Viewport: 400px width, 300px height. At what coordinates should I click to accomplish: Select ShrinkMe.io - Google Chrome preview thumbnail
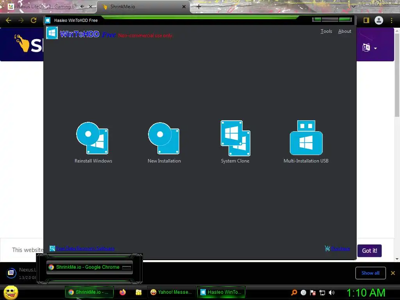[x=89, y=267]
